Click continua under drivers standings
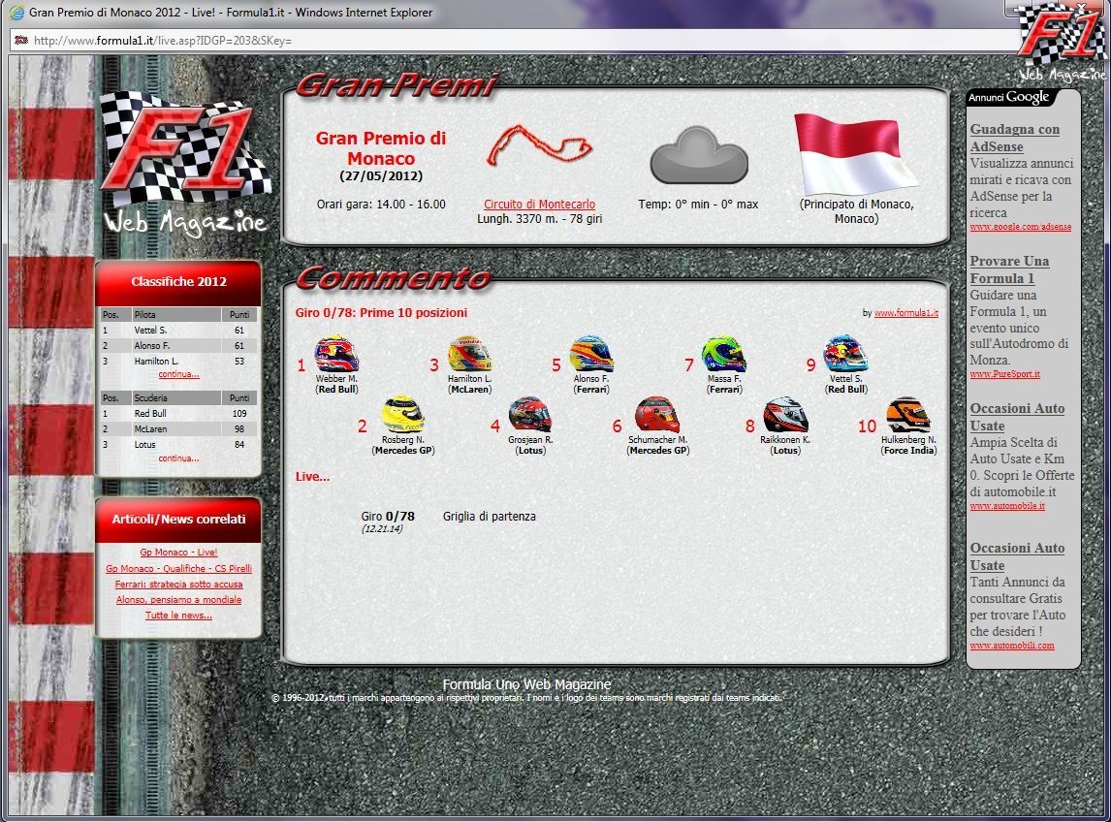Image resolution: width=1111 pixels, height=822 pixels. 178,374
